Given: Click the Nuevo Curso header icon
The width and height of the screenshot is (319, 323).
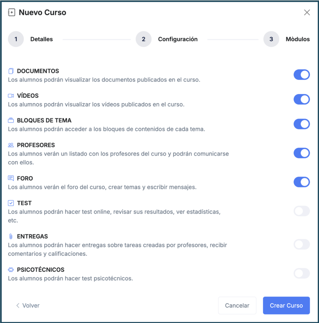Looking at the screenshot, I should point(11,13).
